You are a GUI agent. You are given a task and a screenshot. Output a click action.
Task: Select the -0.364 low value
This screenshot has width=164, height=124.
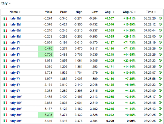coord(93,18)
